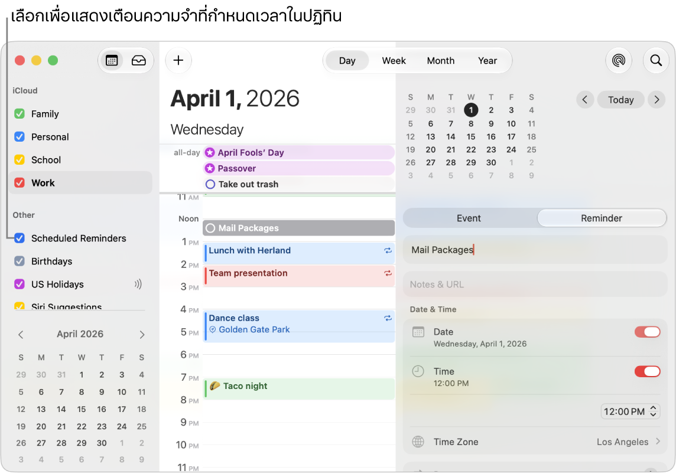
Task: Click the Today button
Action: coord(621,100)
